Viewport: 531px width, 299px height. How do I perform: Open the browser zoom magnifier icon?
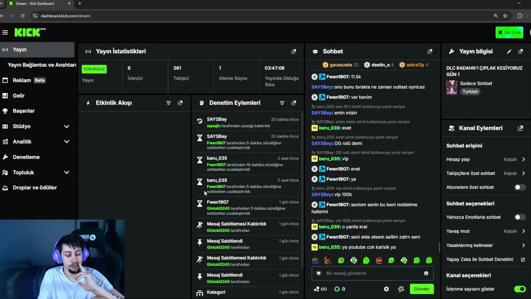pos(496,16)
